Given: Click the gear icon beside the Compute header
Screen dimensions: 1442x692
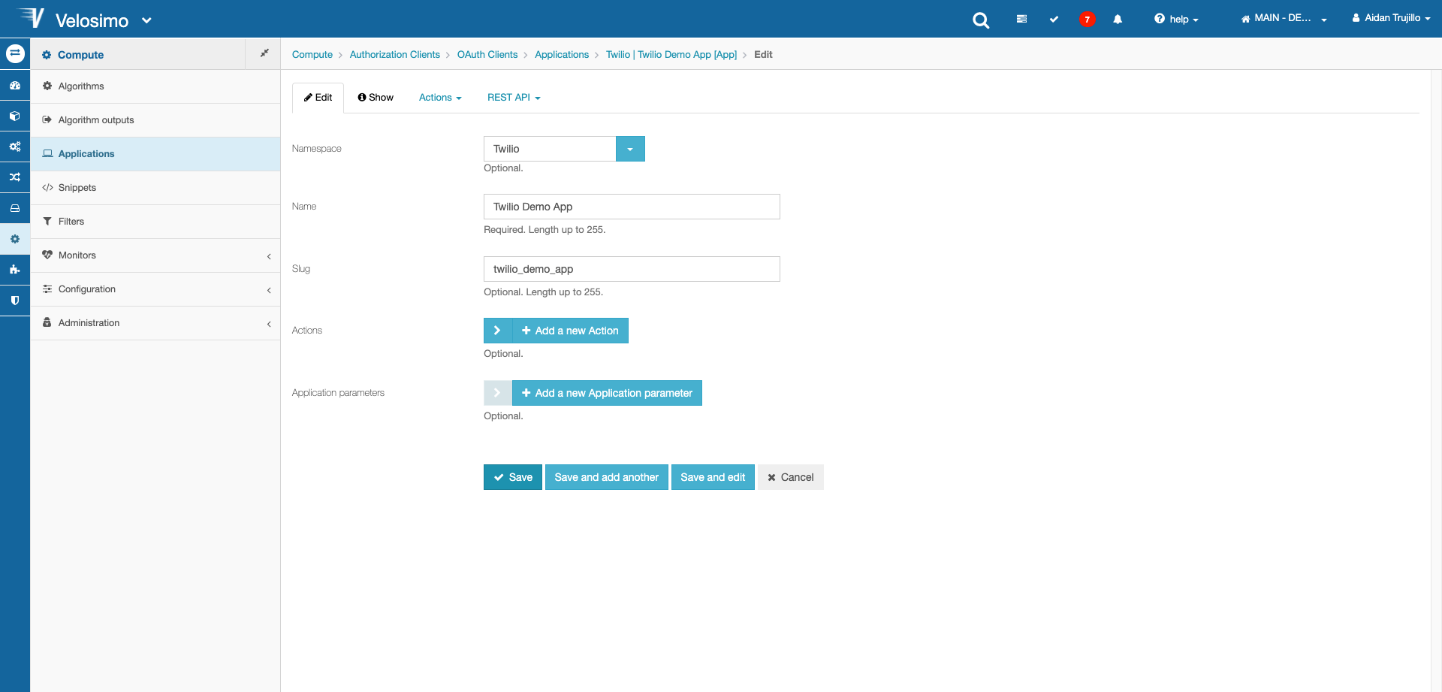Looking at the screenshot, I should [47, 55].
